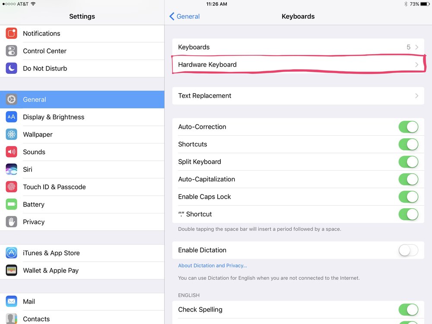Open the Siri icon
The width and height of the screenshot is (432, 324).
[12, 169]
